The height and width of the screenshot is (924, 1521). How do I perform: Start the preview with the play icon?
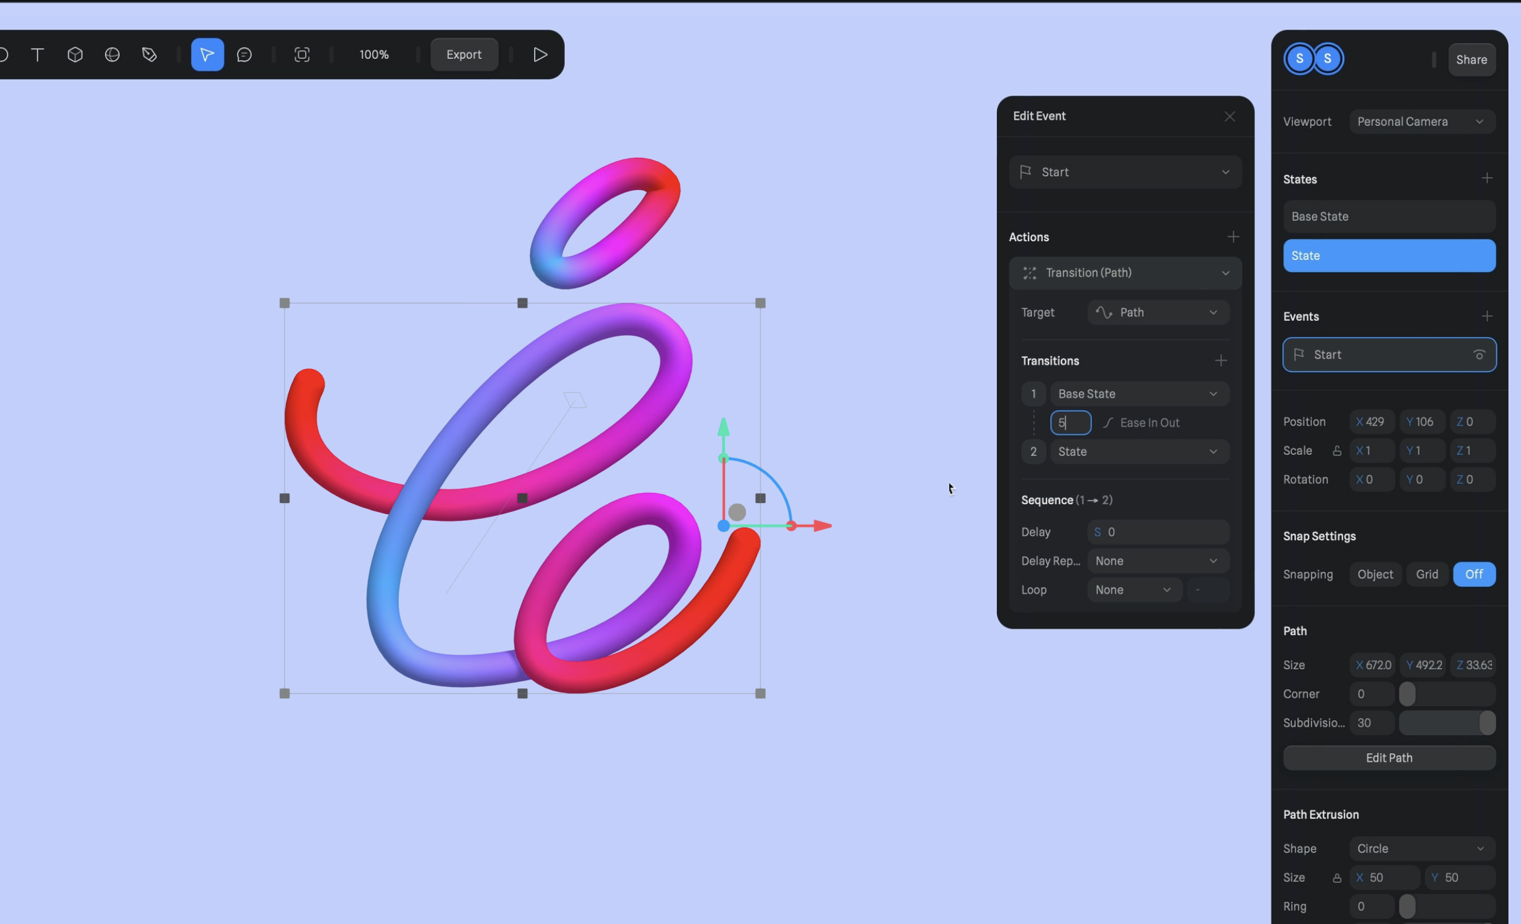click(x=539, y=54)
